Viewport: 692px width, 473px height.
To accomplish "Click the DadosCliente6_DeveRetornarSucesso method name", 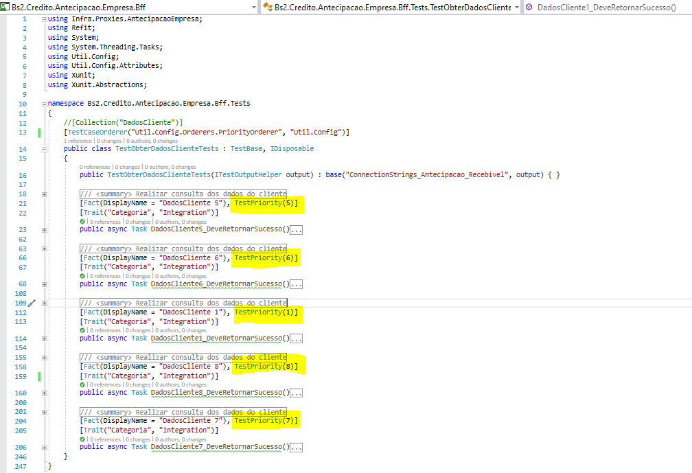I will (x=216, y=284).
